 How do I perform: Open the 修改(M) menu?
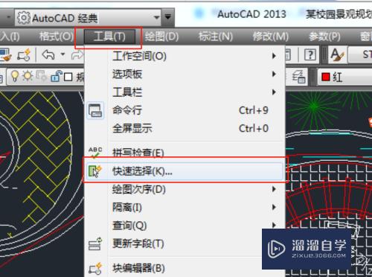[x=271, y=36]
